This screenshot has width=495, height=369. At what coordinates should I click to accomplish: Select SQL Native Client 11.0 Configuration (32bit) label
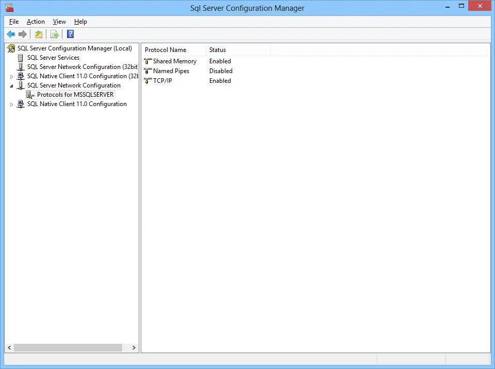82,76
